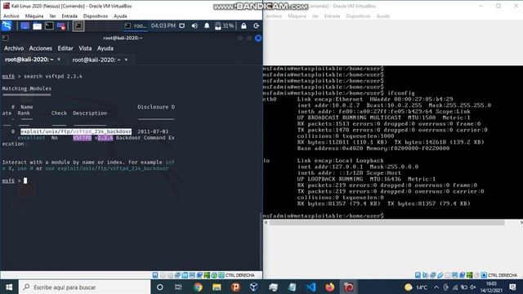
Task: Click CTRL DERECHA host key in Metasploitable status bar
Action: (503, 275)
